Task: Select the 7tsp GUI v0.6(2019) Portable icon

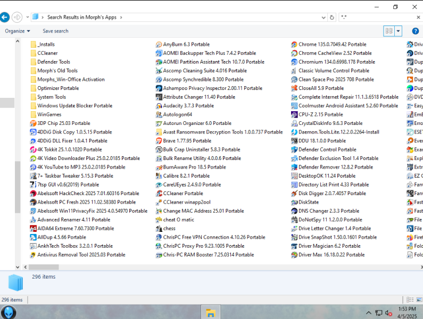Action: coord(33,184)
